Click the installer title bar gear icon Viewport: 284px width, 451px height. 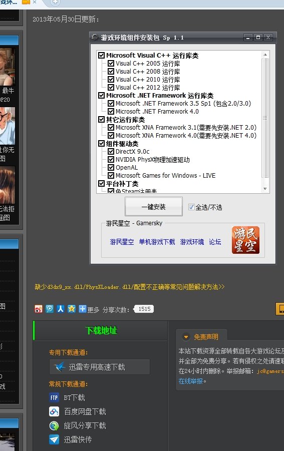click(x=94, y=38)
